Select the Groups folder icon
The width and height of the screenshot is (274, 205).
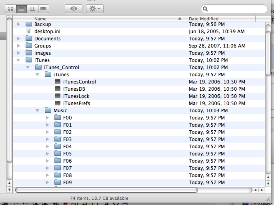[29, 46]
